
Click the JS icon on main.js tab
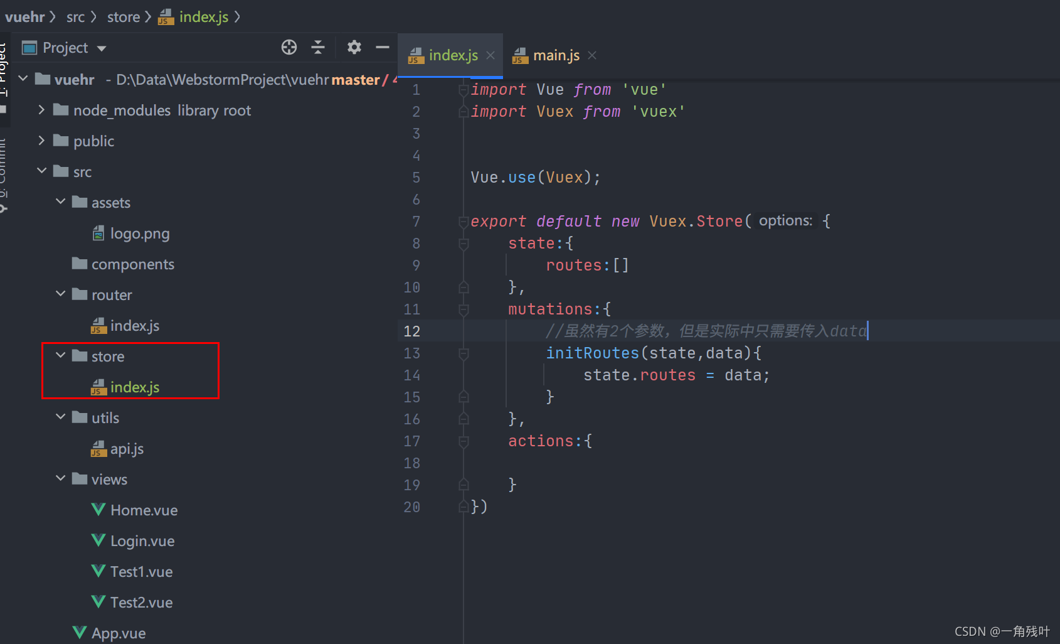click(520, 56)
